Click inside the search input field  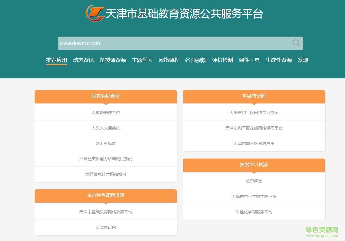(x=175, y=43)
